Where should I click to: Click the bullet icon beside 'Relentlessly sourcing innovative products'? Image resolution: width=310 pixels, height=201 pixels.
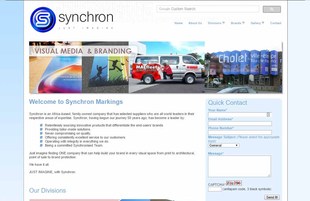(41, 125)
